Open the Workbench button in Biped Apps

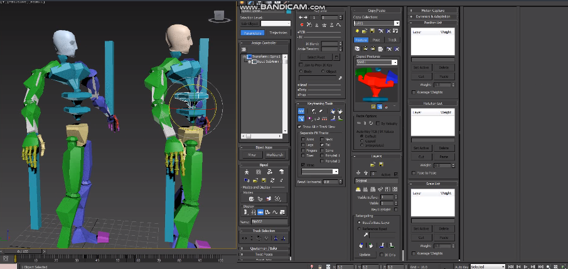[x=274, y=155]
